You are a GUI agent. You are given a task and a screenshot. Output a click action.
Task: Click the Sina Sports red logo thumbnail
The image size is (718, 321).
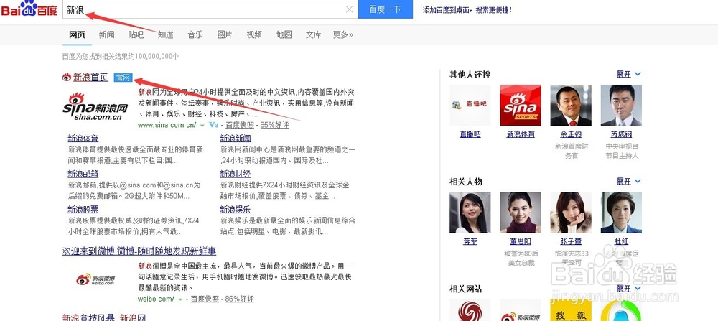520,106
